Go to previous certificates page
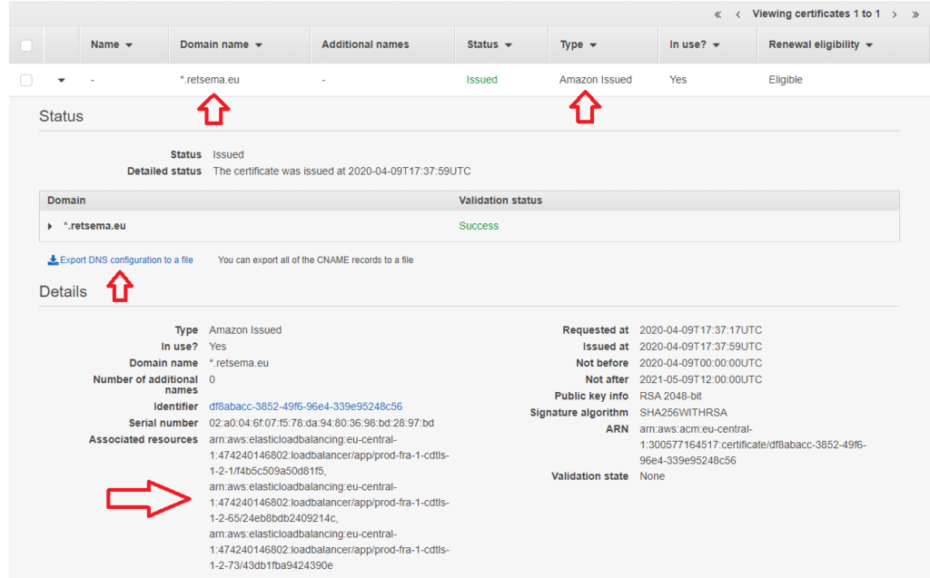930x578 pixels. click(x=737, y=14)
